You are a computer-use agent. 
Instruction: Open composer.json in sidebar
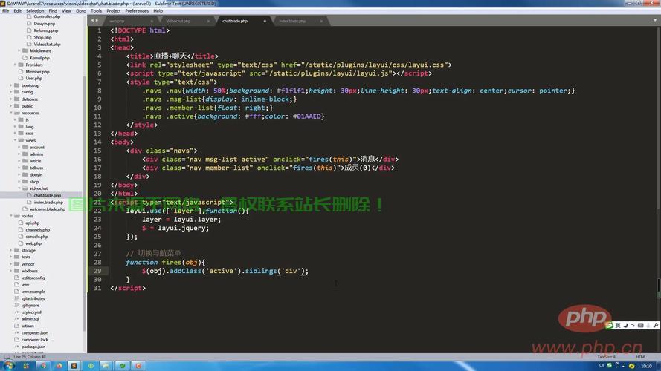click(x=33, y=332)
